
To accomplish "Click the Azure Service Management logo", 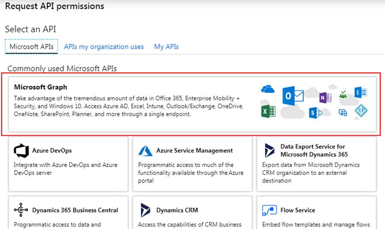I will [145, 150].
